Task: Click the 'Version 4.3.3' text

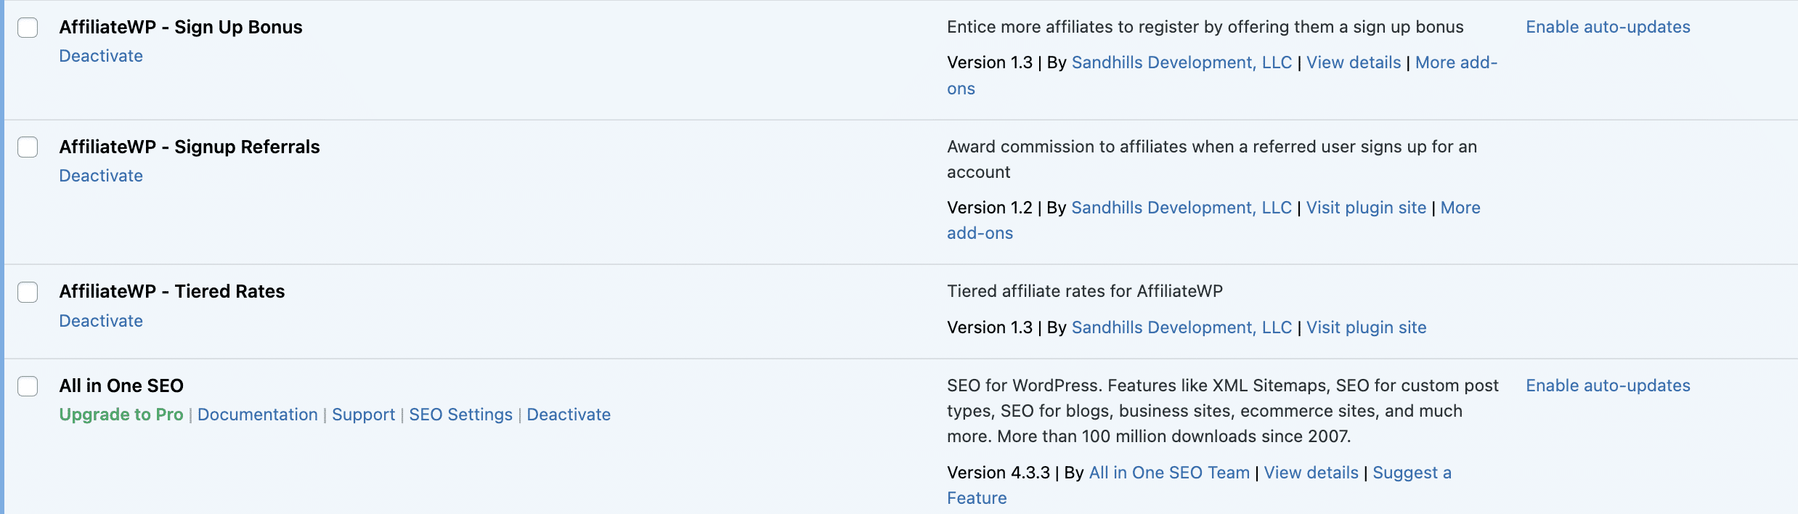Action: tap(998, 473)
